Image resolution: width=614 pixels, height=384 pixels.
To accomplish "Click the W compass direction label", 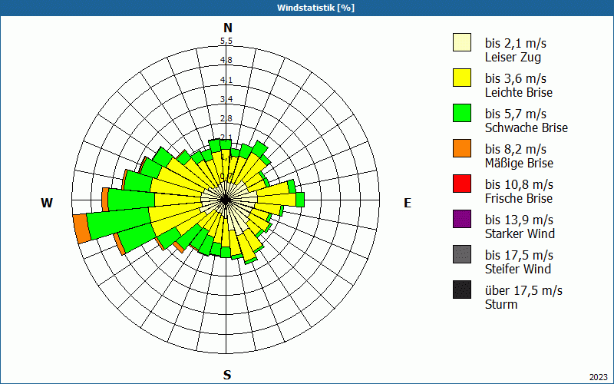I will (x=47, y=203).
